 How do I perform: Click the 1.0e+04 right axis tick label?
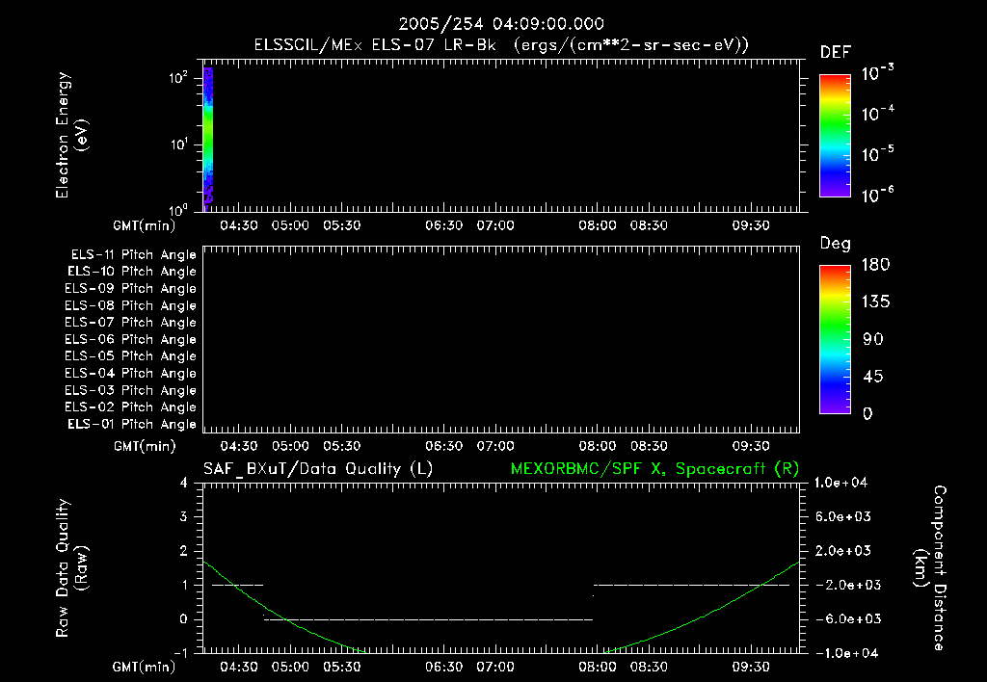click(841, 483)
